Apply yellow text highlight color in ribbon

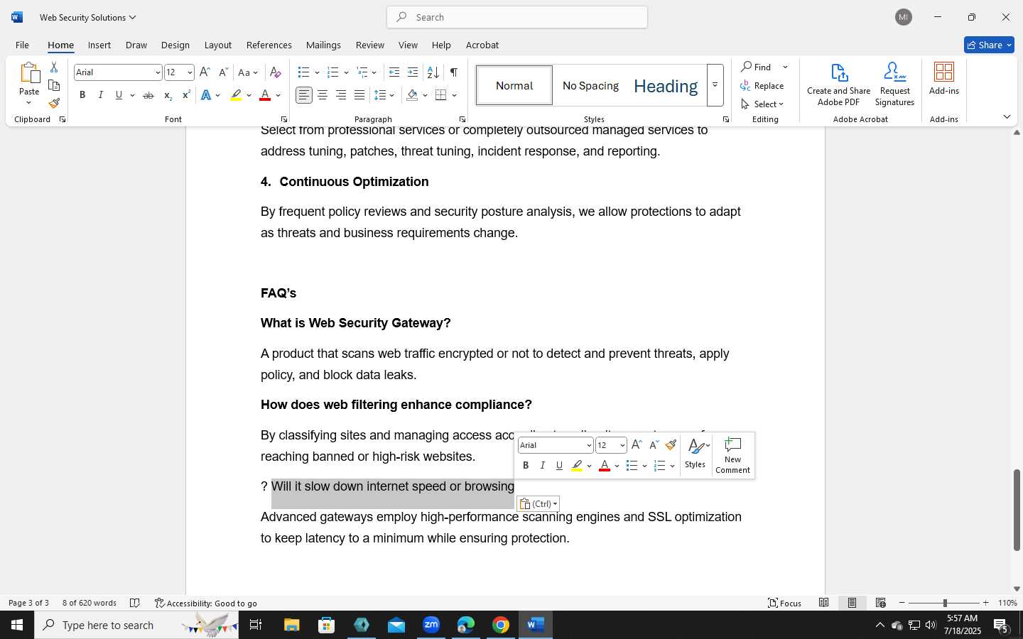(x=236, y=95)
